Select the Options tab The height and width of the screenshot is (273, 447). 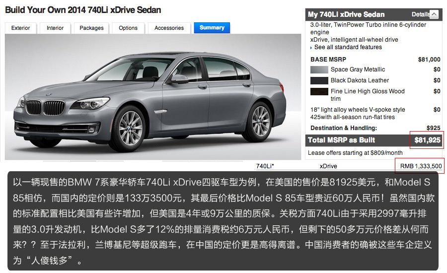[x=128, y=28]
